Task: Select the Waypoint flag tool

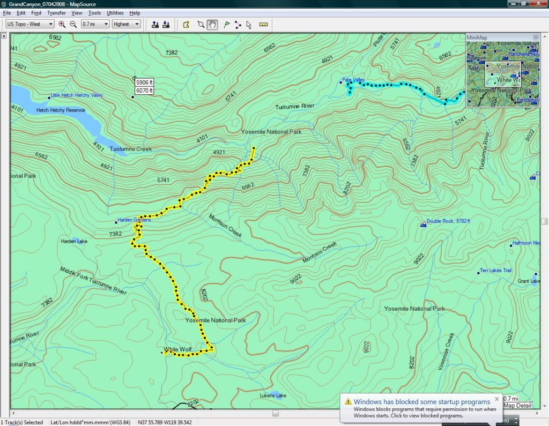Action: pyautogui.click(x=227, y=24)
